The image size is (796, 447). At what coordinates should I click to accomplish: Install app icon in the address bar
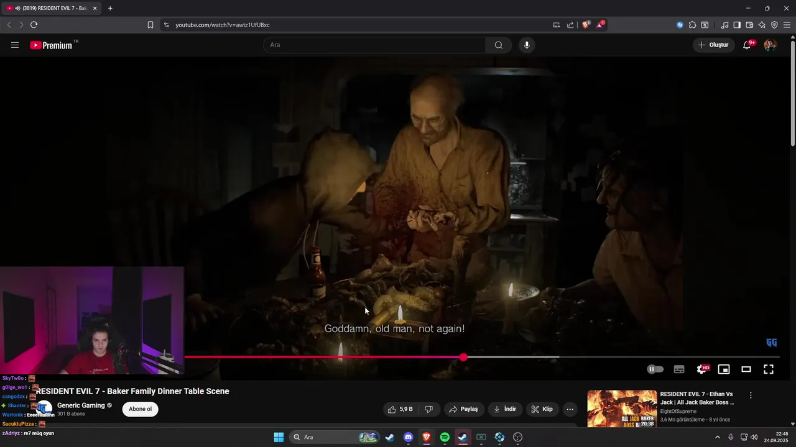[x=557, y=25]
